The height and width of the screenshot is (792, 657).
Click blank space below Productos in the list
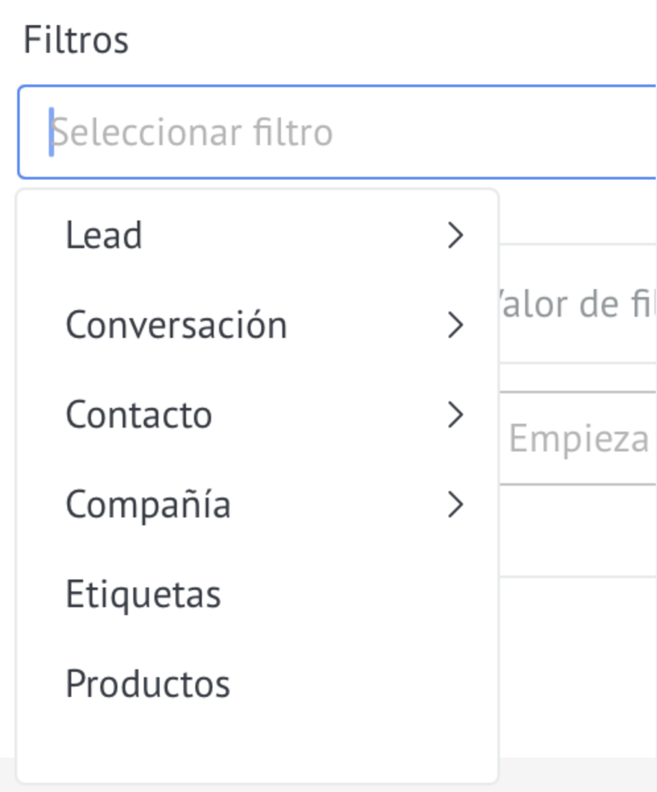pos(257,749)
